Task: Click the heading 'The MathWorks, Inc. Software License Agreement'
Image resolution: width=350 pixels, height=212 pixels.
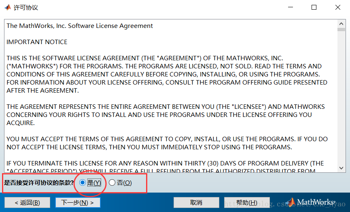Action: (80, 26)
